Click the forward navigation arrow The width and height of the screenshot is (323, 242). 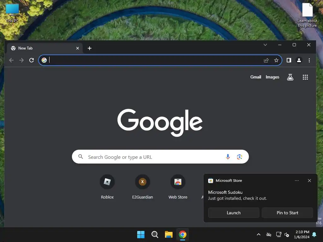click(x=21, y=60)
